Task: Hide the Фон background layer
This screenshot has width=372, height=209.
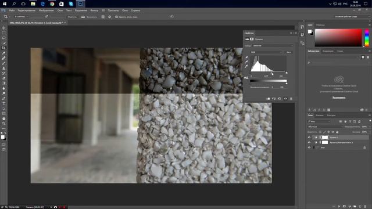Action: tap(309, 147)
